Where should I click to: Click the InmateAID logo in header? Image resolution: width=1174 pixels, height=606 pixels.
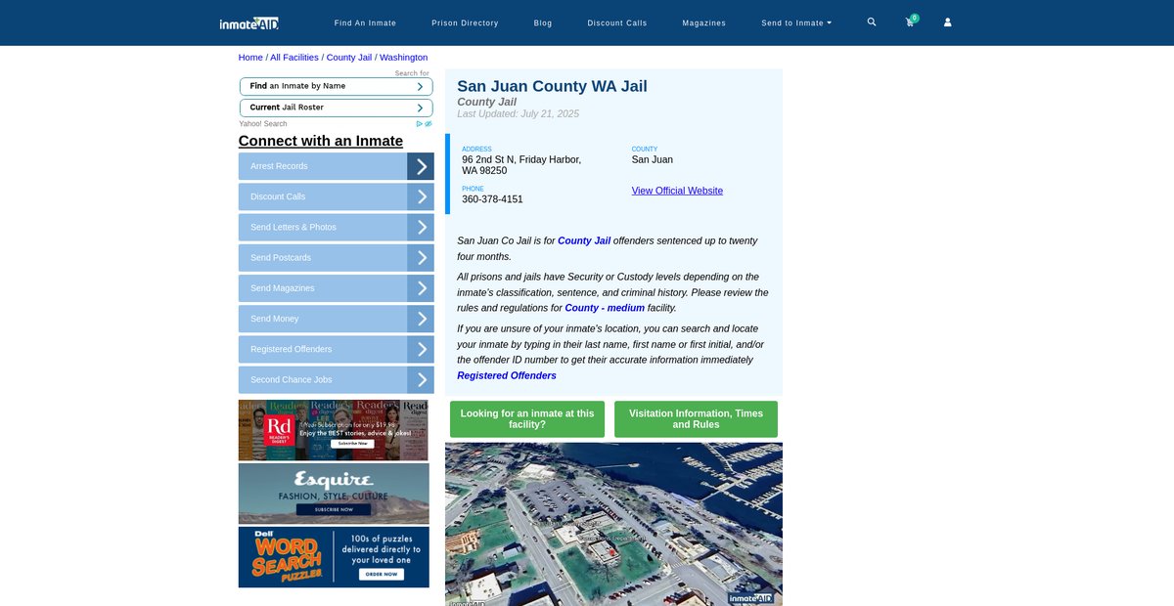[249, 22]
